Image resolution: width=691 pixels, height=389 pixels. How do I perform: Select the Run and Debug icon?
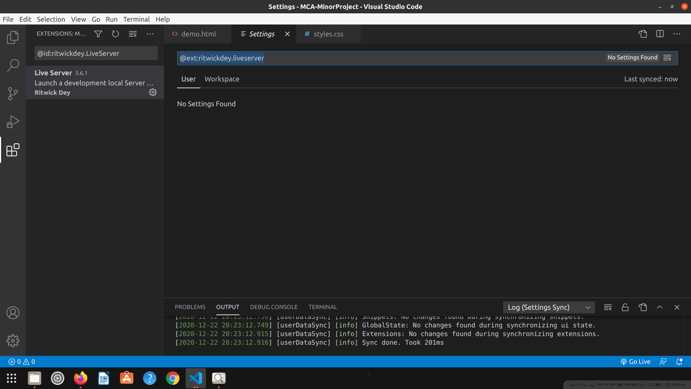tap(13, 122)
